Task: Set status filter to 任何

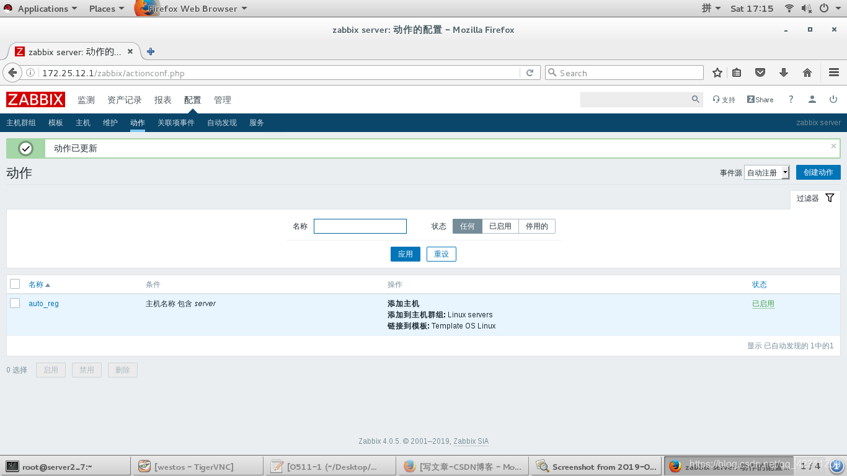Action: pyautogui.click(x=468, y=226)
